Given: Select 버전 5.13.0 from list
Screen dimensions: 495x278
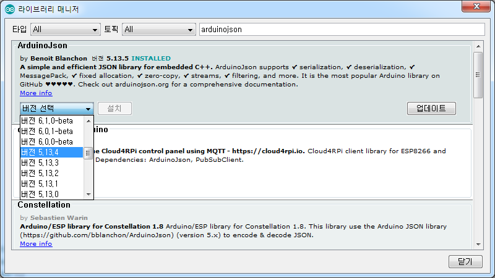Looking at the screenshot, I should (x=52, y=194).
